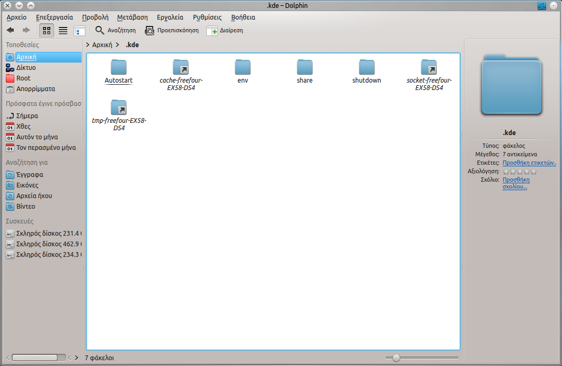The image size is (562, 366).
Task: Expand breadcrumb arrow after Αρχική
Action: [117, 45]
